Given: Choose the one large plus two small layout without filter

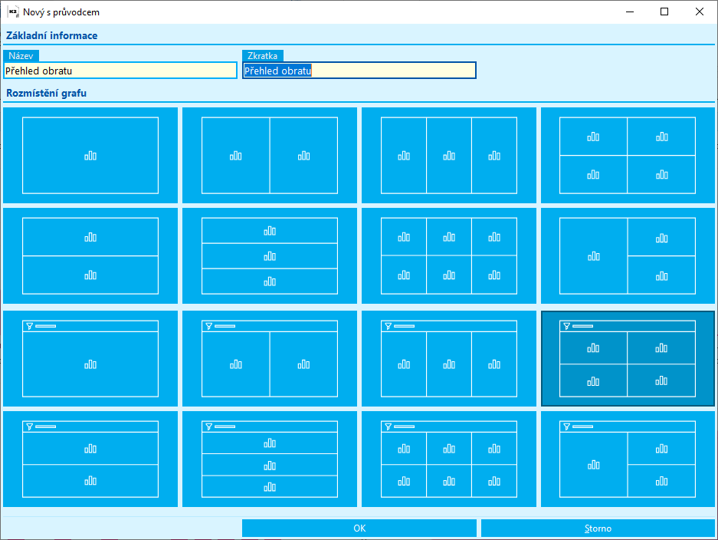Looking at the screenshot, I should [628, 255].
